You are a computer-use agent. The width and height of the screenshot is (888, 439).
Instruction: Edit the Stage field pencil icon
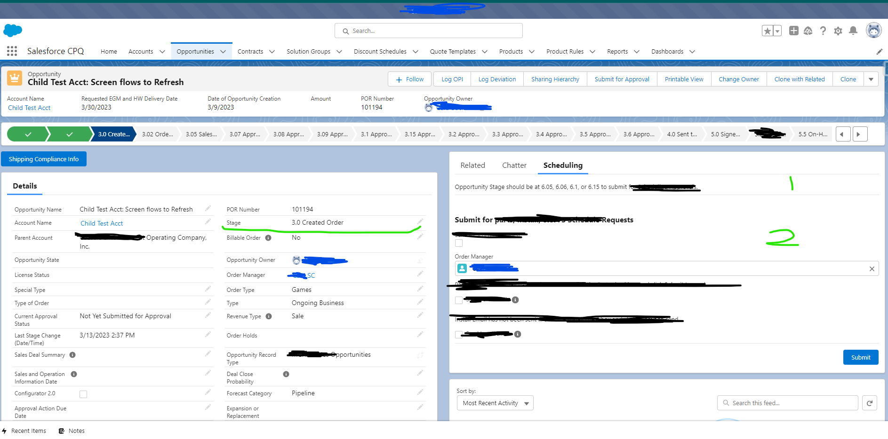click(x=420, y=221)
